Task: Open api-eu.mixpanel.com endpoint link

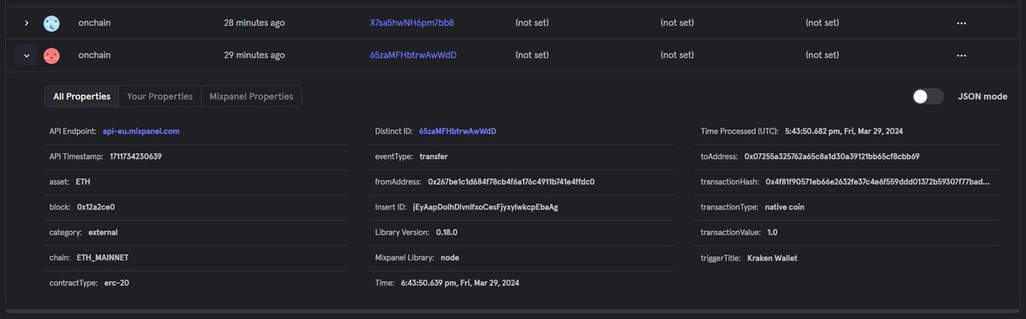Action: click(x=141, y=131)
